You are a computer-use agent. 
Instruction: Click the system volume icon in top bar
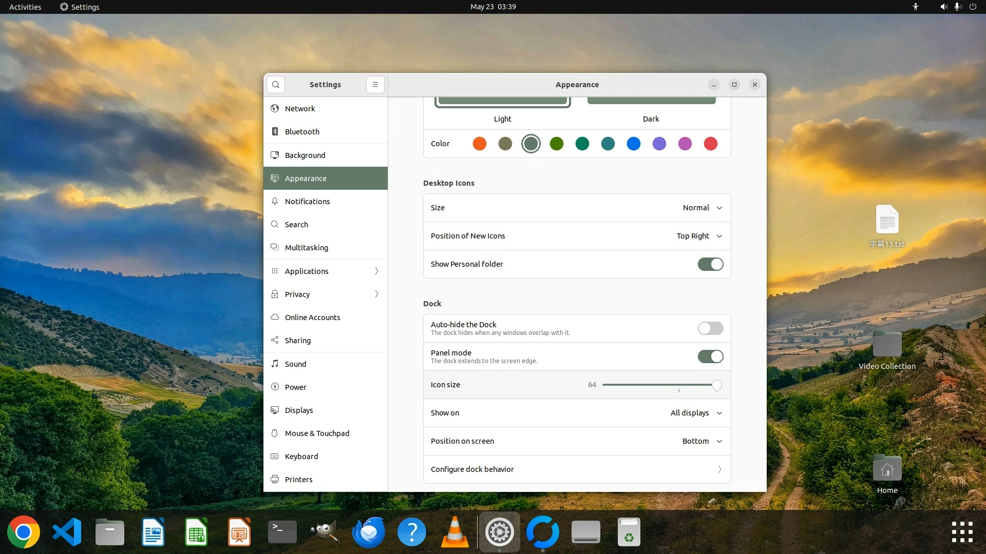[x=943, y=7]
